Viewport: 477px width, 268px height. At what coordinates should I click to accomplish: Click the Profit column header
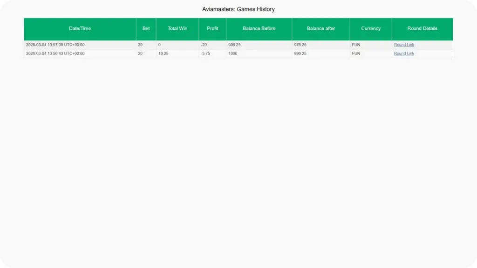click(212, 28)
